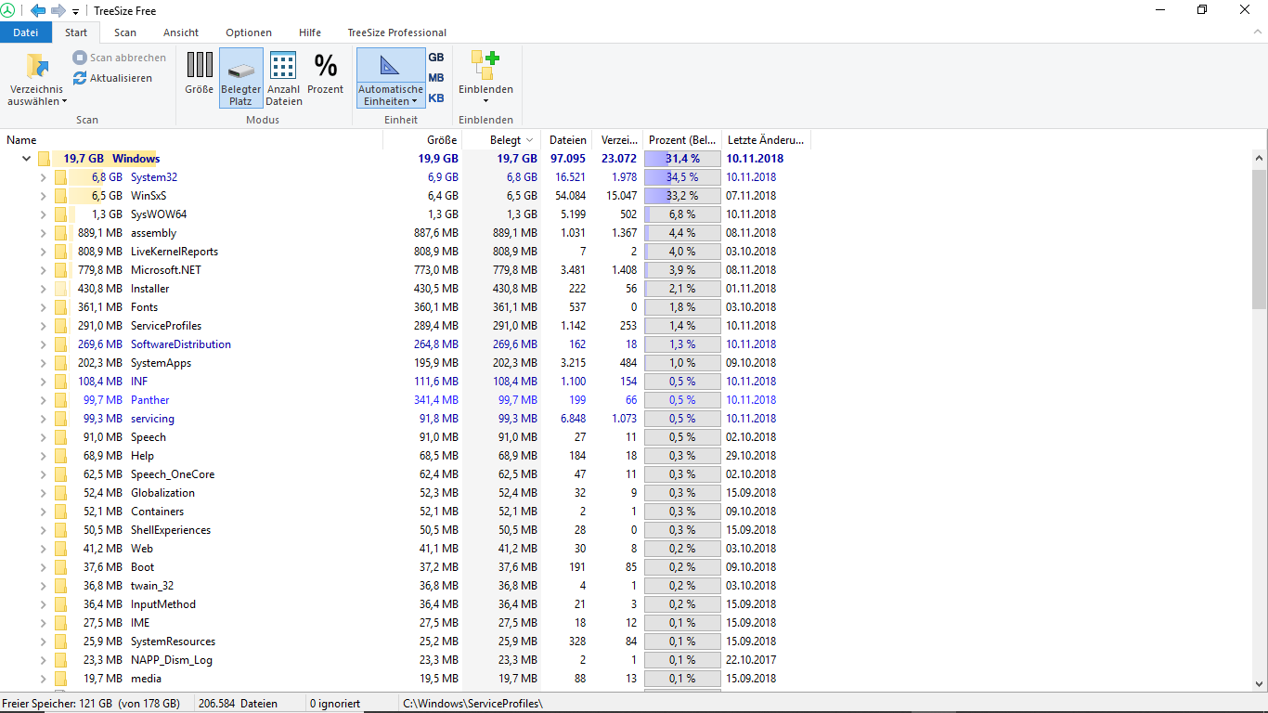Click the twain_32 folder icon
The width and height of the screenshot is (1268, 713).
click(x=60, y=586)
